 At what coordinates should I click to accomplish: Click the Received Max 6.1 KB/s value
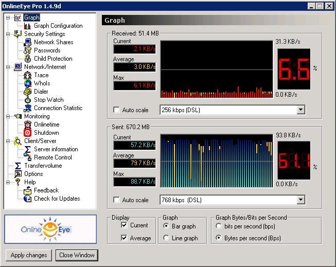pyautogui.click(x=135, y=85)
